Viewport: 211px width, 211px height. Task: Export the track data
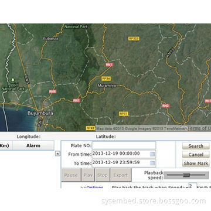tap(121, 175)
